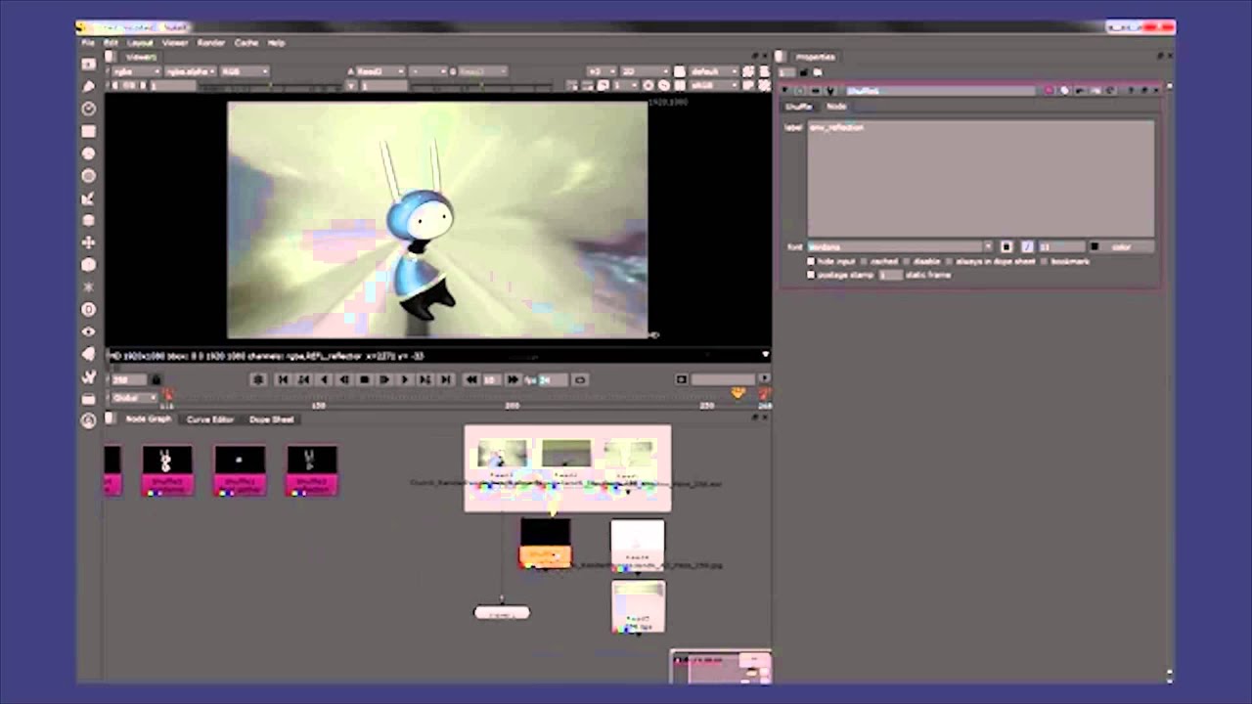
Task: Open the A input Read2 dropdown
Action: 380,71
